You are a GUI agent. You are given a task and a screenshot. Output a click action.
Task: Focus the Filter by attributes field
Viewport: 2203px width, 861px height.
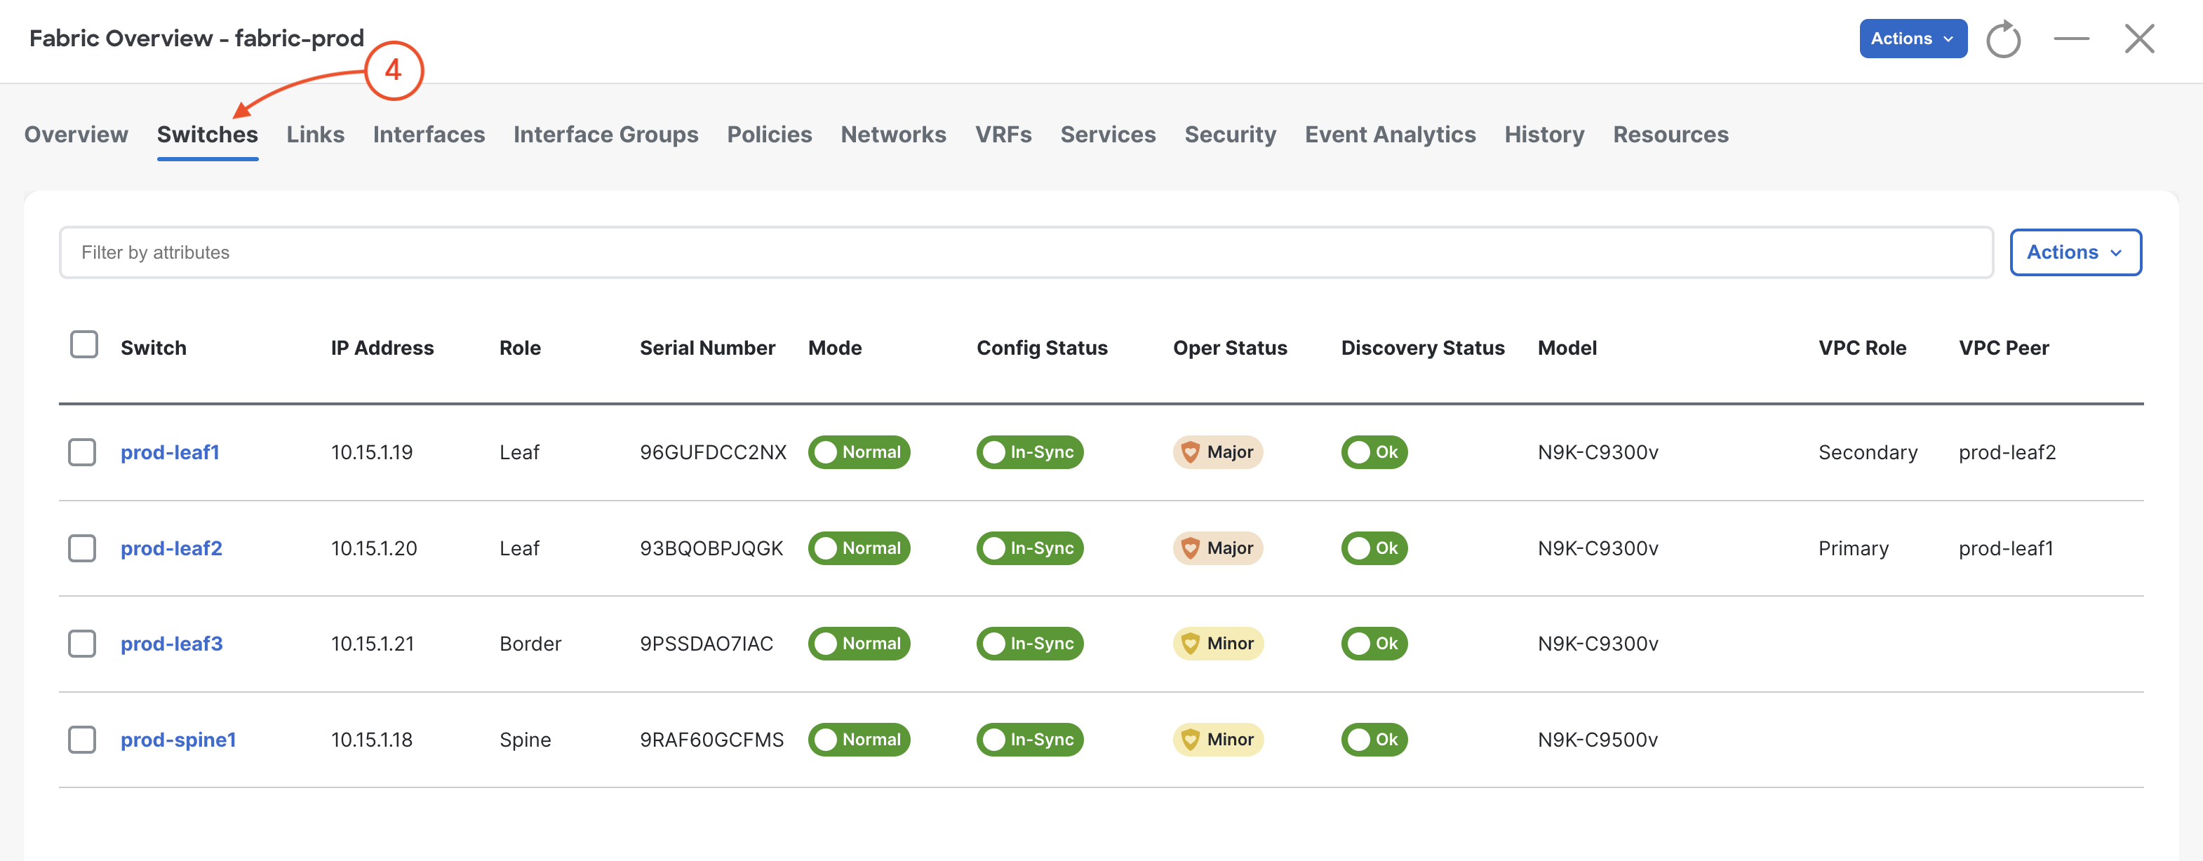click(1026, 252)
